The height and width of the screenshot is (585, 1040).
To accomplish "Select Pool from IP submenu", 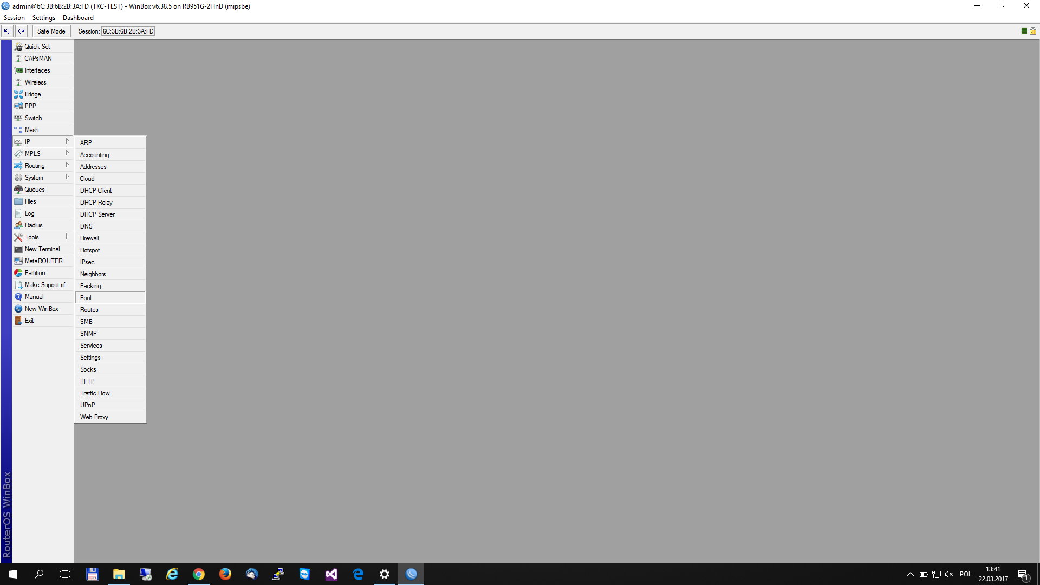I will (x=110, y=298).
